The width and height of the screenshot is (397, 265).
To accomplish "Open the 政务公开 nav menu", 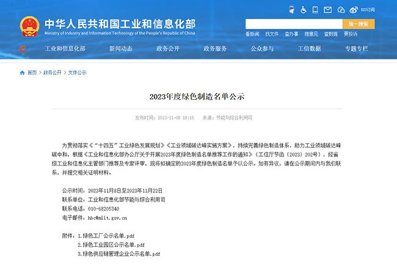I will coord(168,49).
